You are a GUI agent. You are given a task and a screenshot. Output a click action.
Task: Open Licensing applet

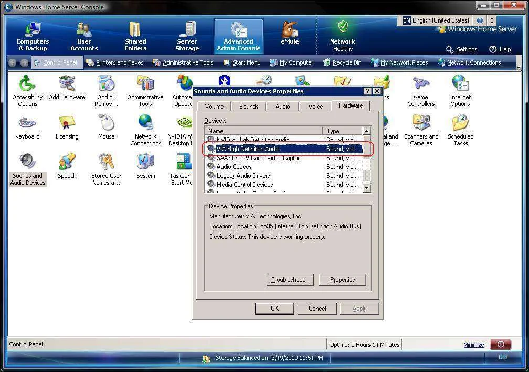point(67,128)
